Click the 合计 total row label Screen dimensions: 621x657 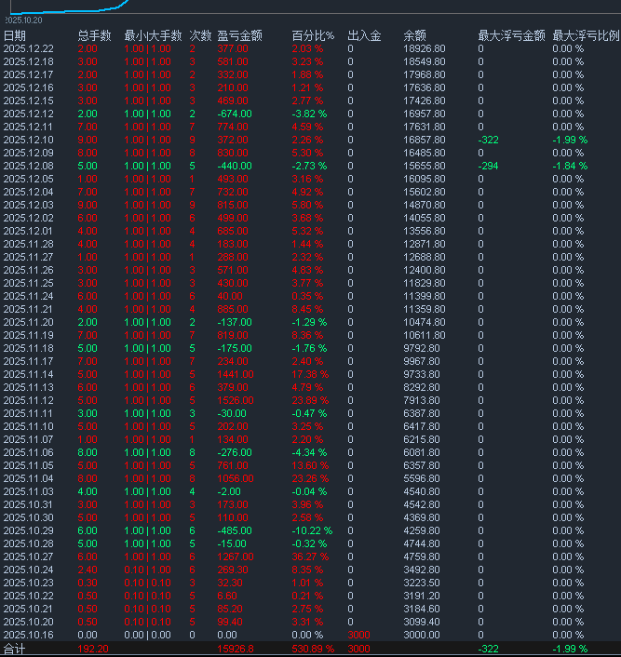tap(15, 648)
